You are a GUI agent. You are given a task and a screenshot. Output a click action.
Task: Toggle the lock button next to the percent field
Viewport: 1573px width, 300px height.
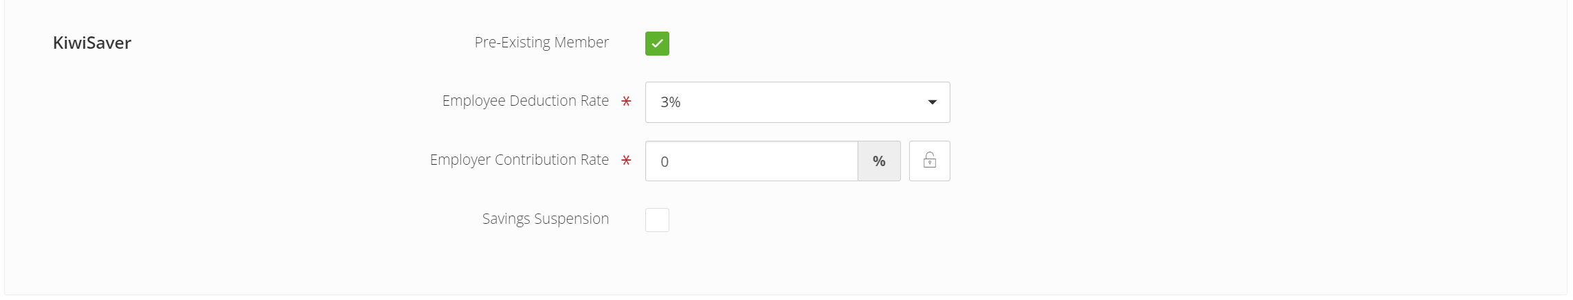click(x=929, y=161)
